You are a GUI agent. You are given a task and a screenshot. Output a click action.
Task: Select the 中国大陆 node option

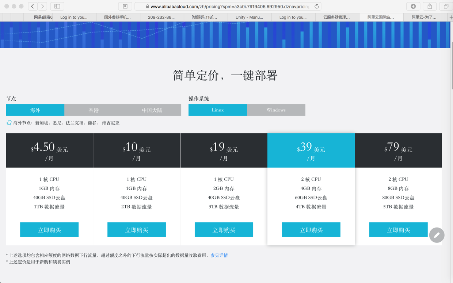tap(152, 110)
